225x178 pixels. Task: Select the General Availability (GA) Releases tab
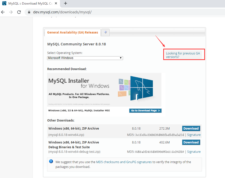[x=73, y=33]
